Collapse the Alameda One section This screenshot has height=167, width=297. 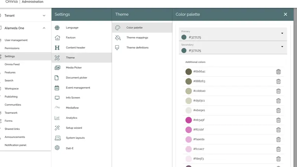(44, 28)
